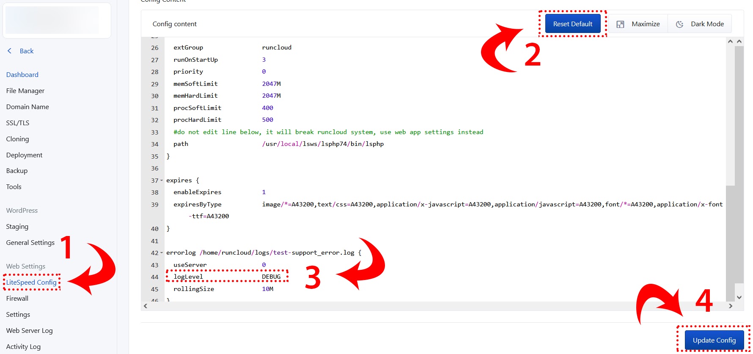
Task: Click the lsphp path value
Action: tap(323, 144)
